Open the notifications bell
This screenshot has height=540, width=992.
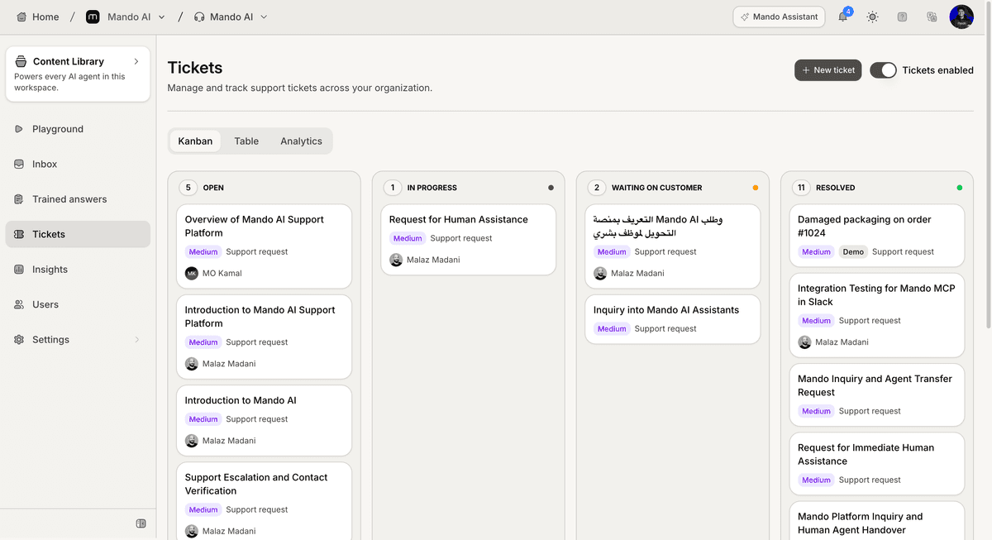pyautogui.click(x=843, y=17)
